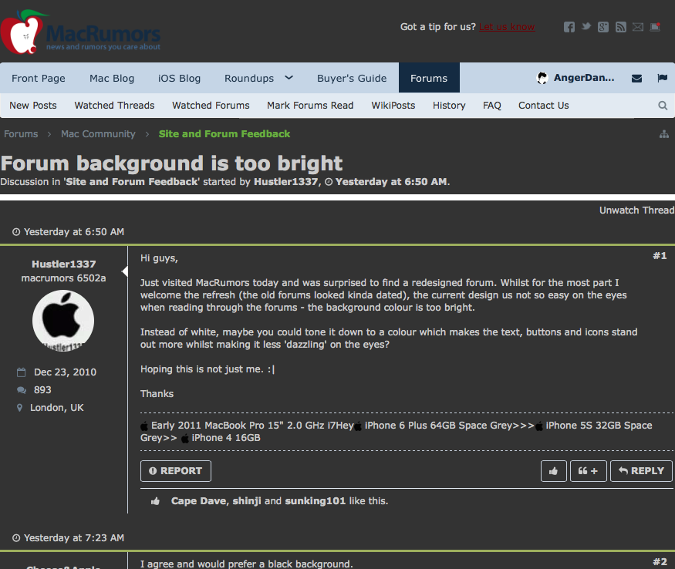Open the Mac Blog tab

(x=112, y=79)
